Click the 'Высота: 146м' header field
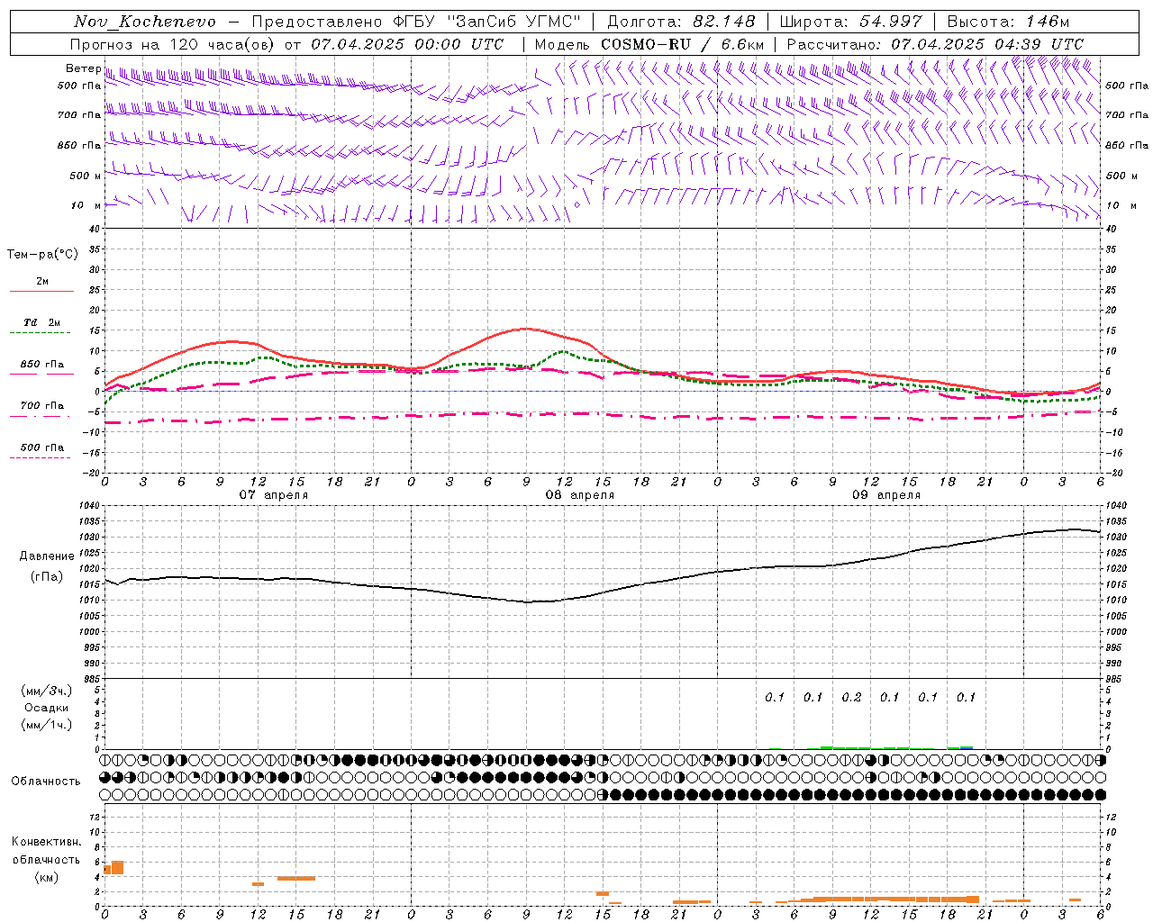1153x922 pixels. point(1008,22)
